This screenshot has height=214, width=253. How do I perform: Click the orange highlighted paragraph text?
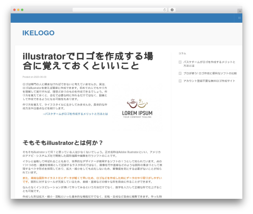(92, 180)
